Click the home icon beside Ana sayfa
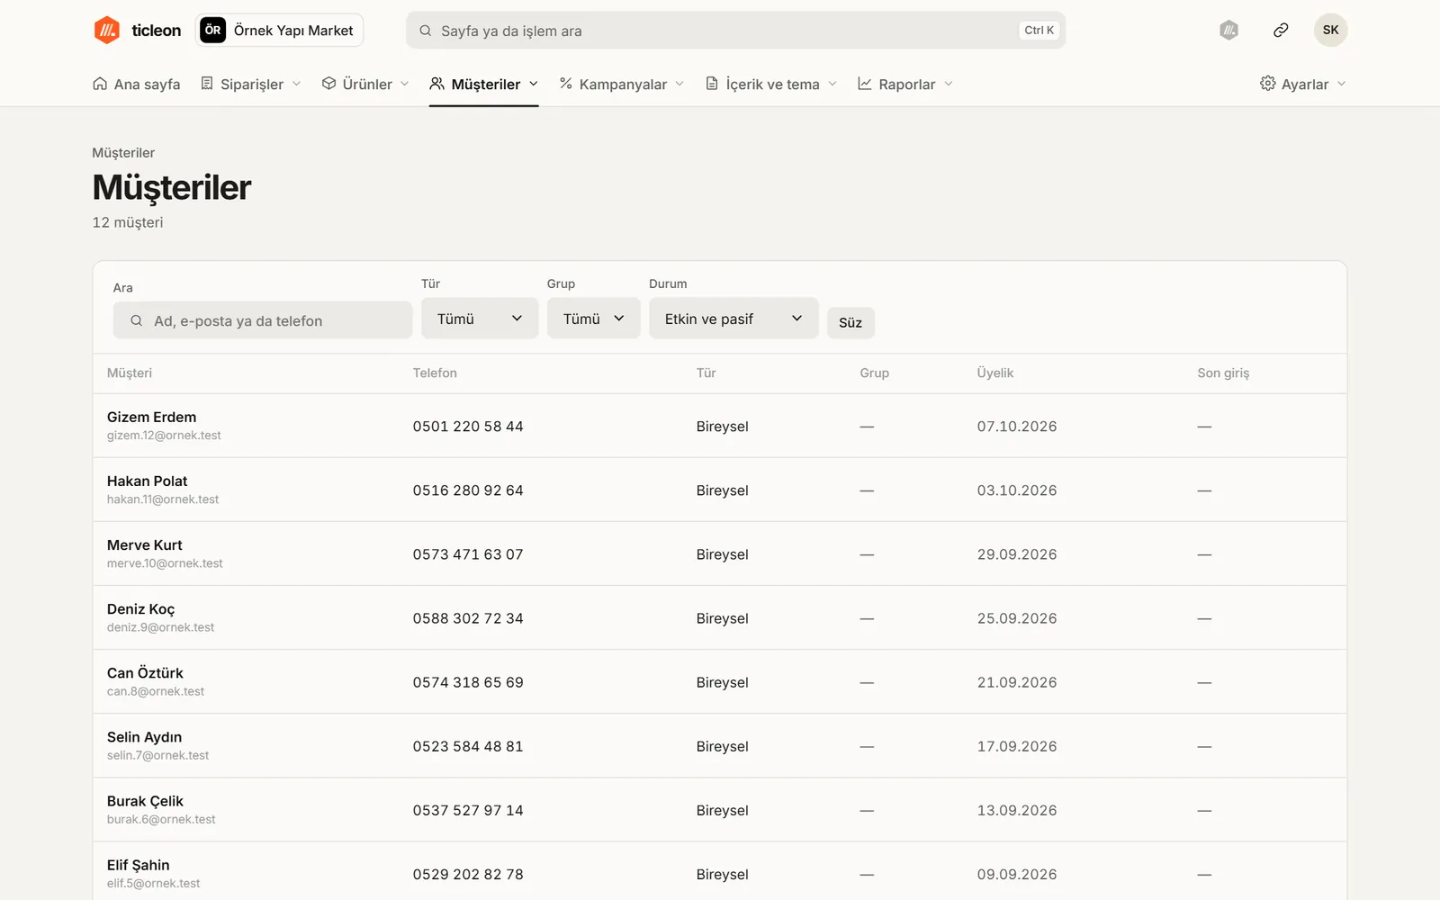Image resolution: width=1440 pixels, height=900 pixels. 100,84
